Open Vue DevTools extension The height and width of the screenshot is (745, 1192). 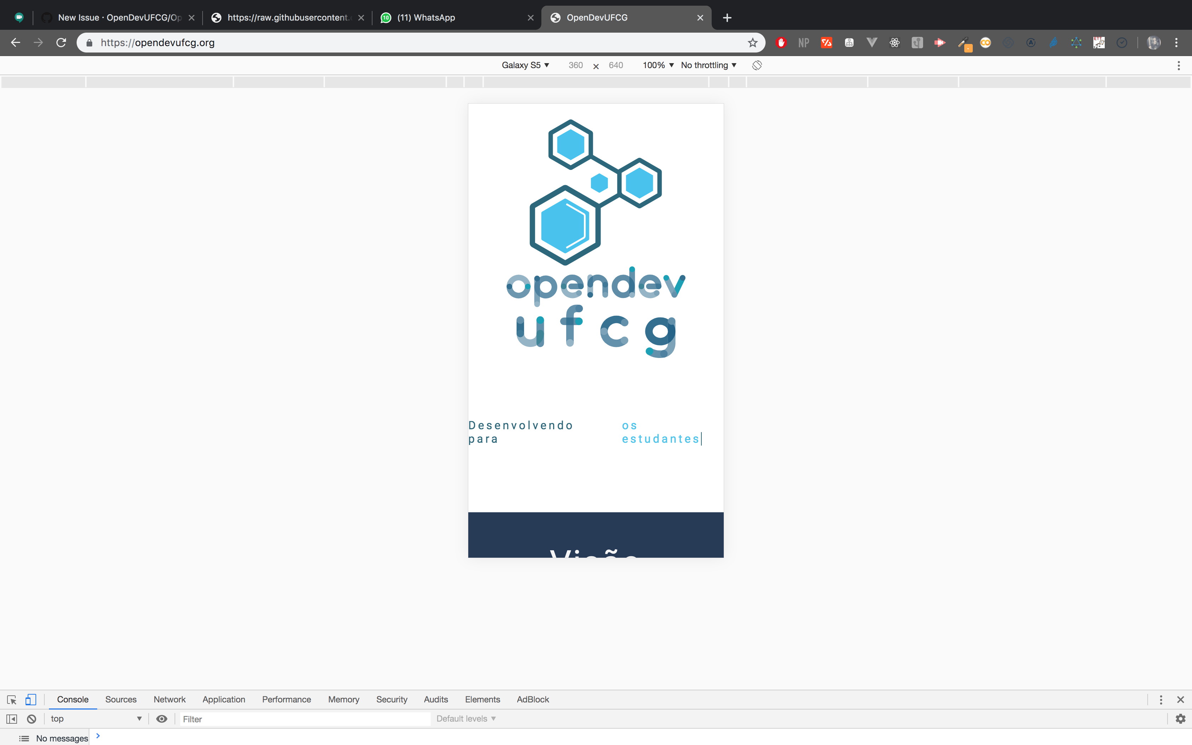(x=872, y=42)
